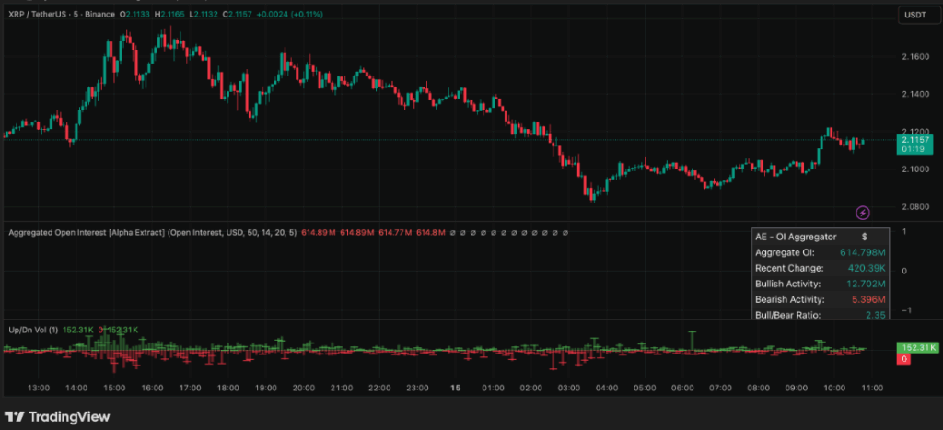Click the 2.1400 price axis label
This screenshot has width=943, height=430.
click(916, 95)
